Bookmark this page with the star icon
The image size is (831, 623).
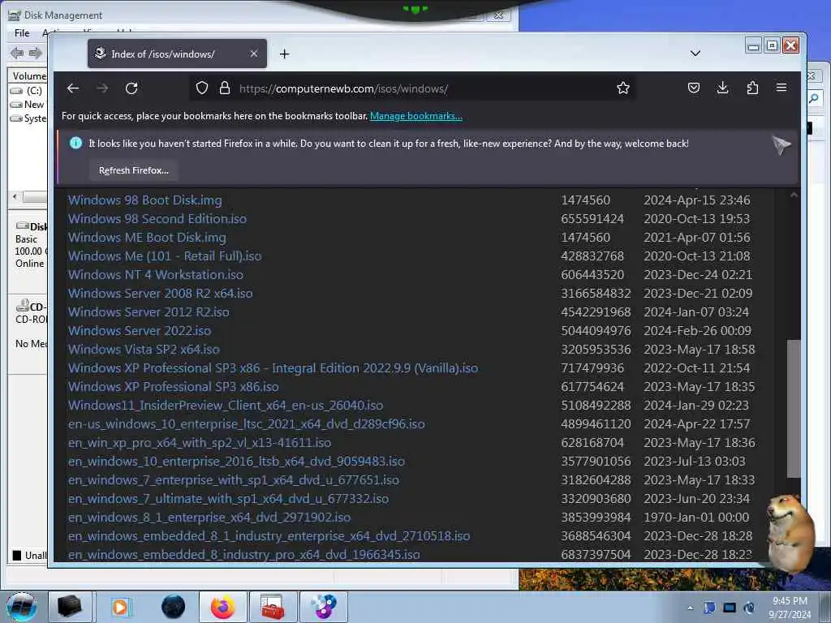pyautogui.click(x=623, y=88)
